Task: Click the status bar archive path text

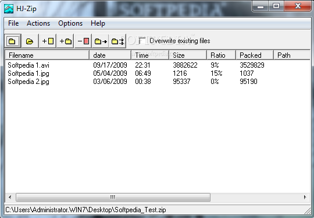Action: (85, 210)
